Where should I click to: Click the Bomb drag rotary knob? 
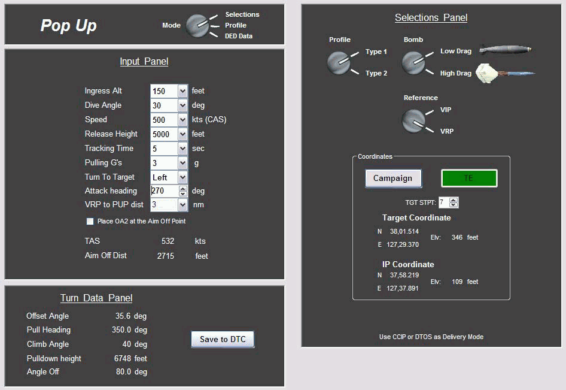pyautogui.click(x=413, y=62)
